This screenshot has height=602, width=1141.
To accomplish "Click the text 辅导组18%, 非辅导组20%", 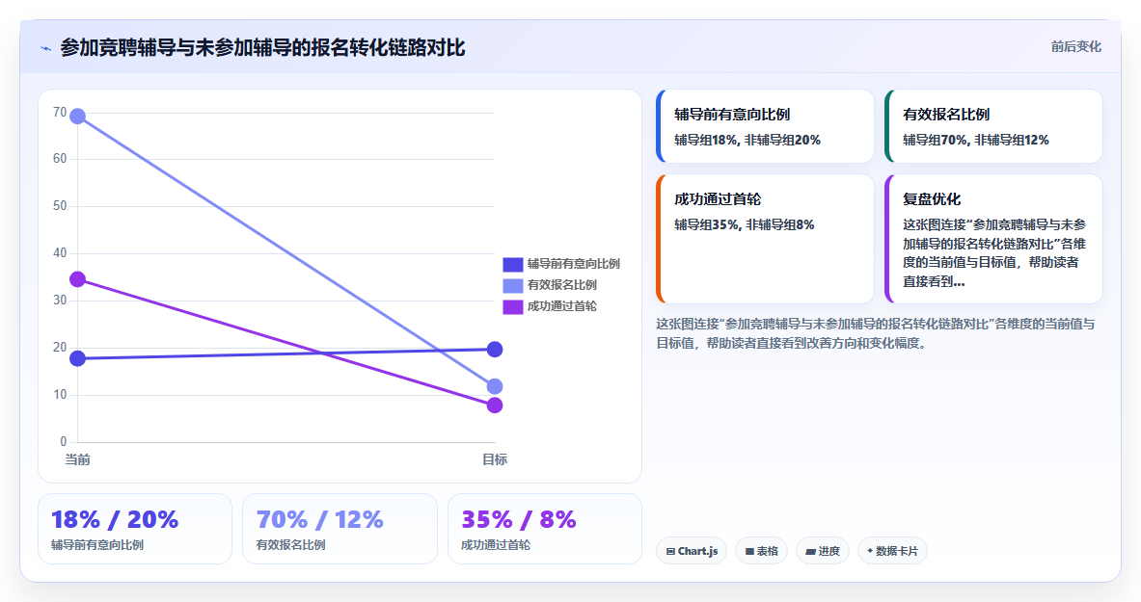I will click(x=747, y=141).
